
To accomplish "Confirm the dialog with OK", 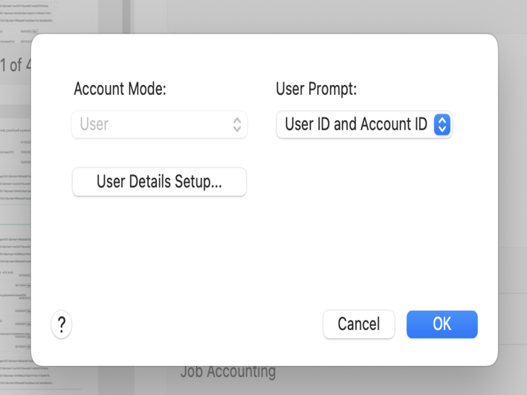I will click(x=441, y=325).
